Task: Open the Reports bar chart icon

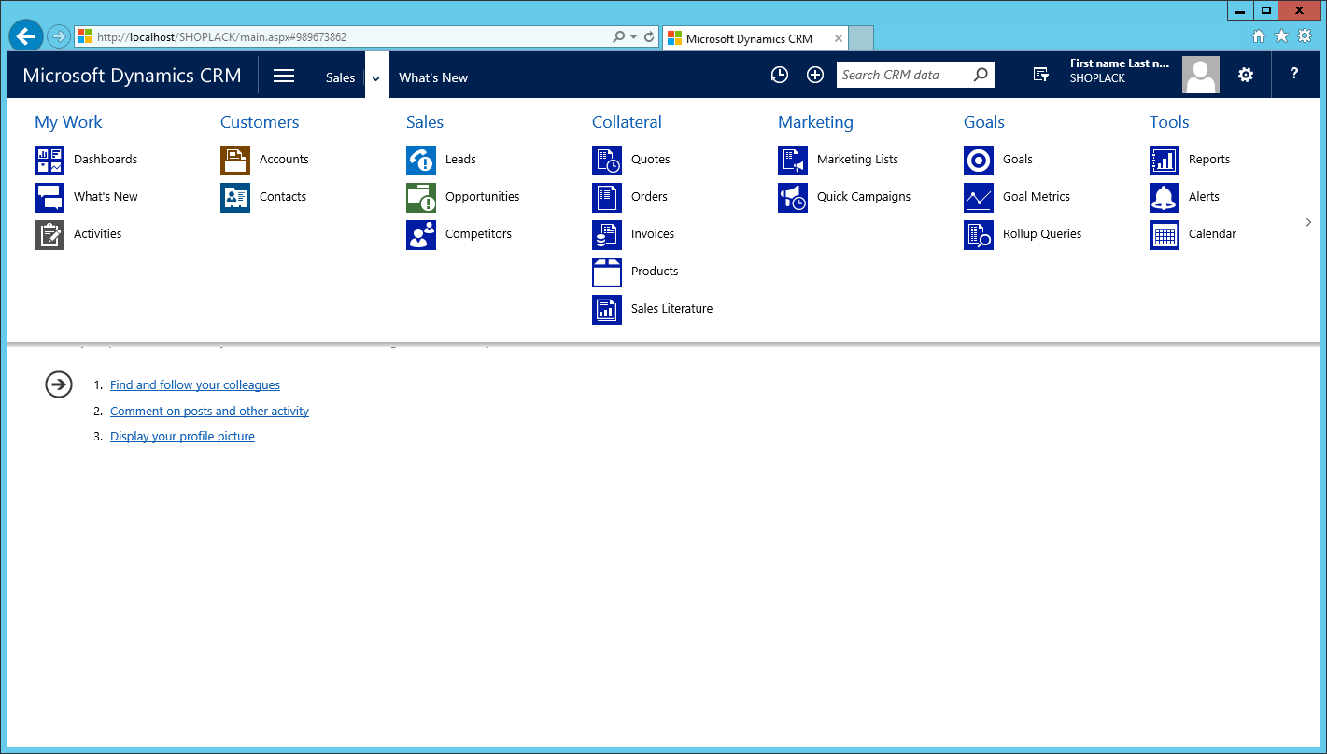Action: point(1165,161)
